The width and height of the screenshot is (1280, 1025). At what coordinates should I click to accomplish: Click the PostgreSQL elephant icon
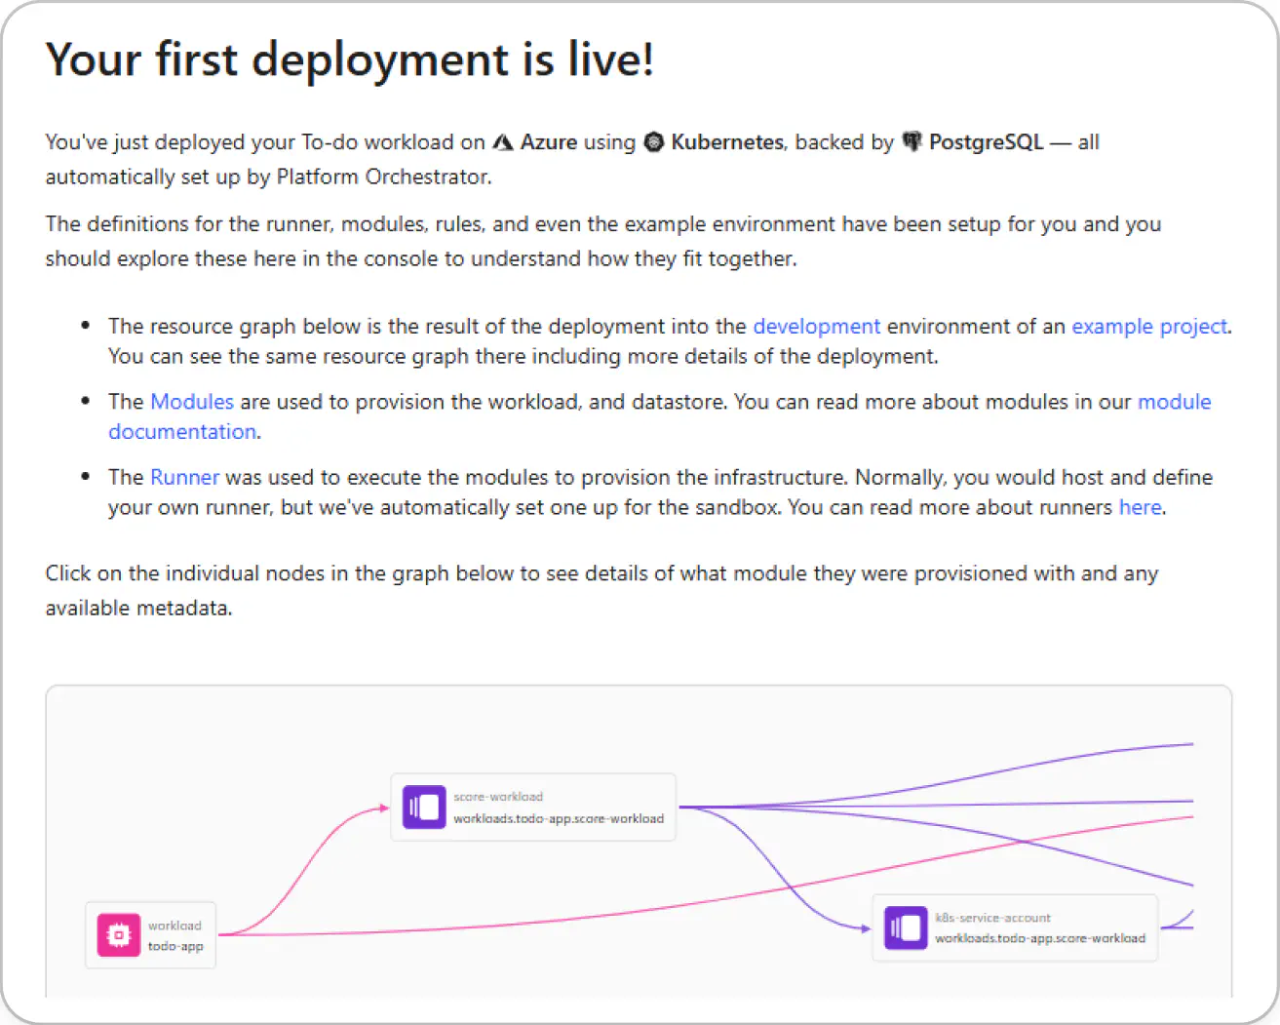pos(912,142)
